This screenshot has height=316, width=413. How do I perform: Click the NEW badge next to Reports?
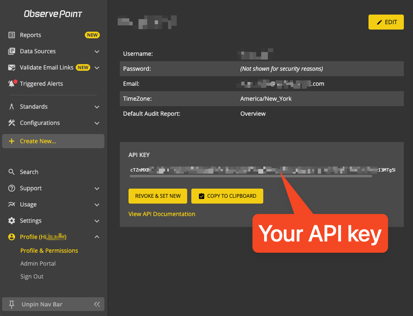(92, 35)
